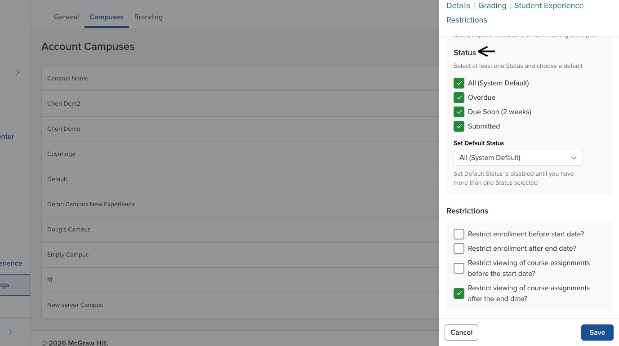The width and height of the screenshot is (619, 346).
Task: Uncheck the Due Soon (2 weeks) checkbox
Action: 459,112
